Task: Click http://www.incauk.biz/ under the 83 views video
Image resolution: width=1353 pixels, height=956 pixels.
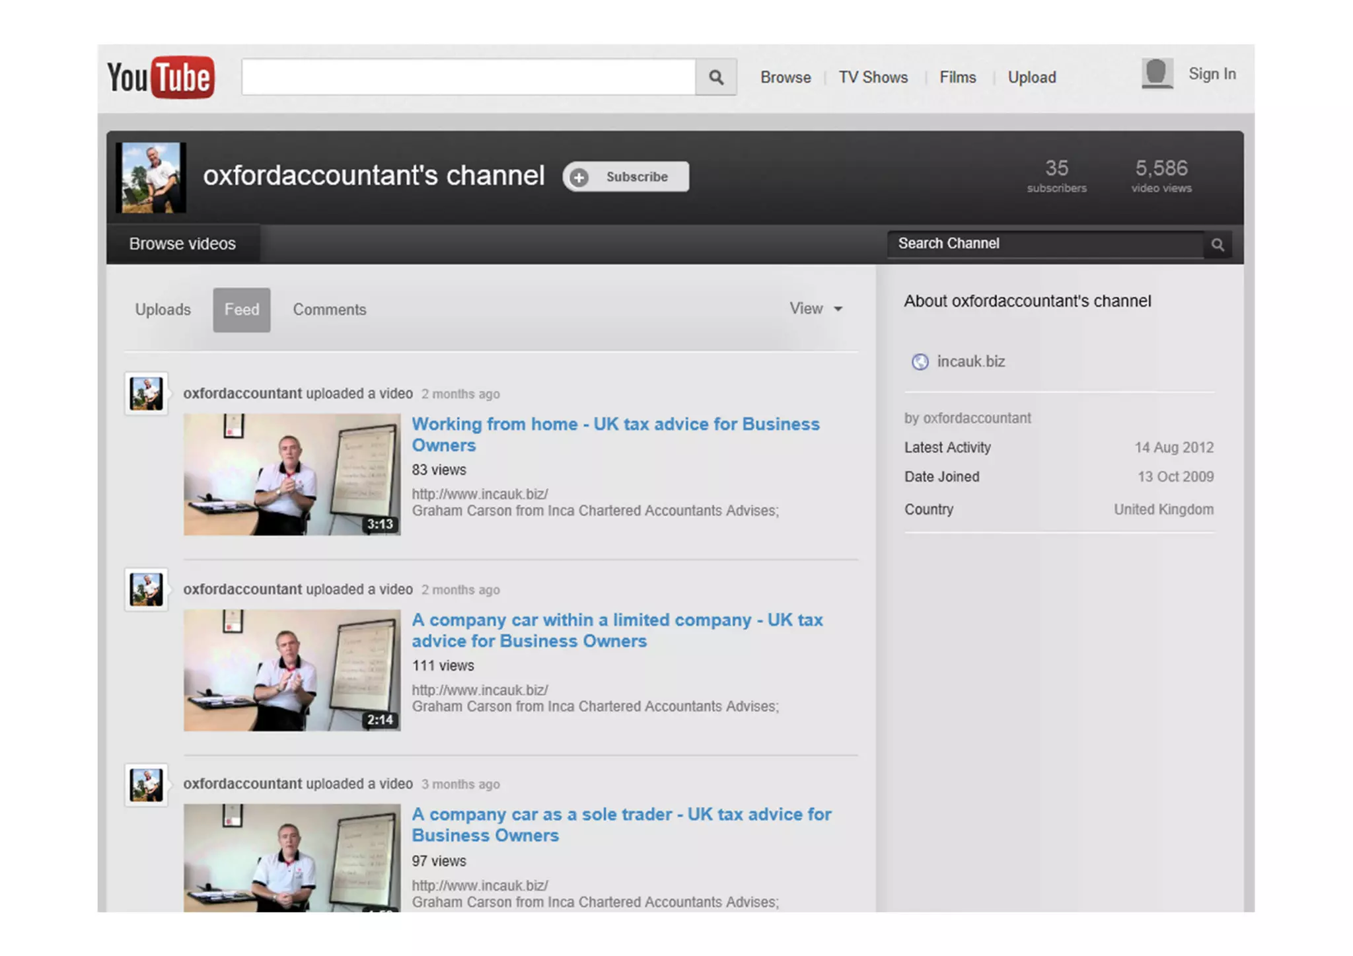Action: coord(480,494)
